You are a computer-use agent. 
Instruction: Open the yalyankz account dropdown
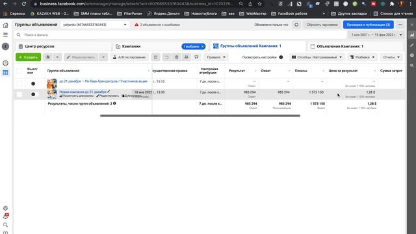point(95,25)
